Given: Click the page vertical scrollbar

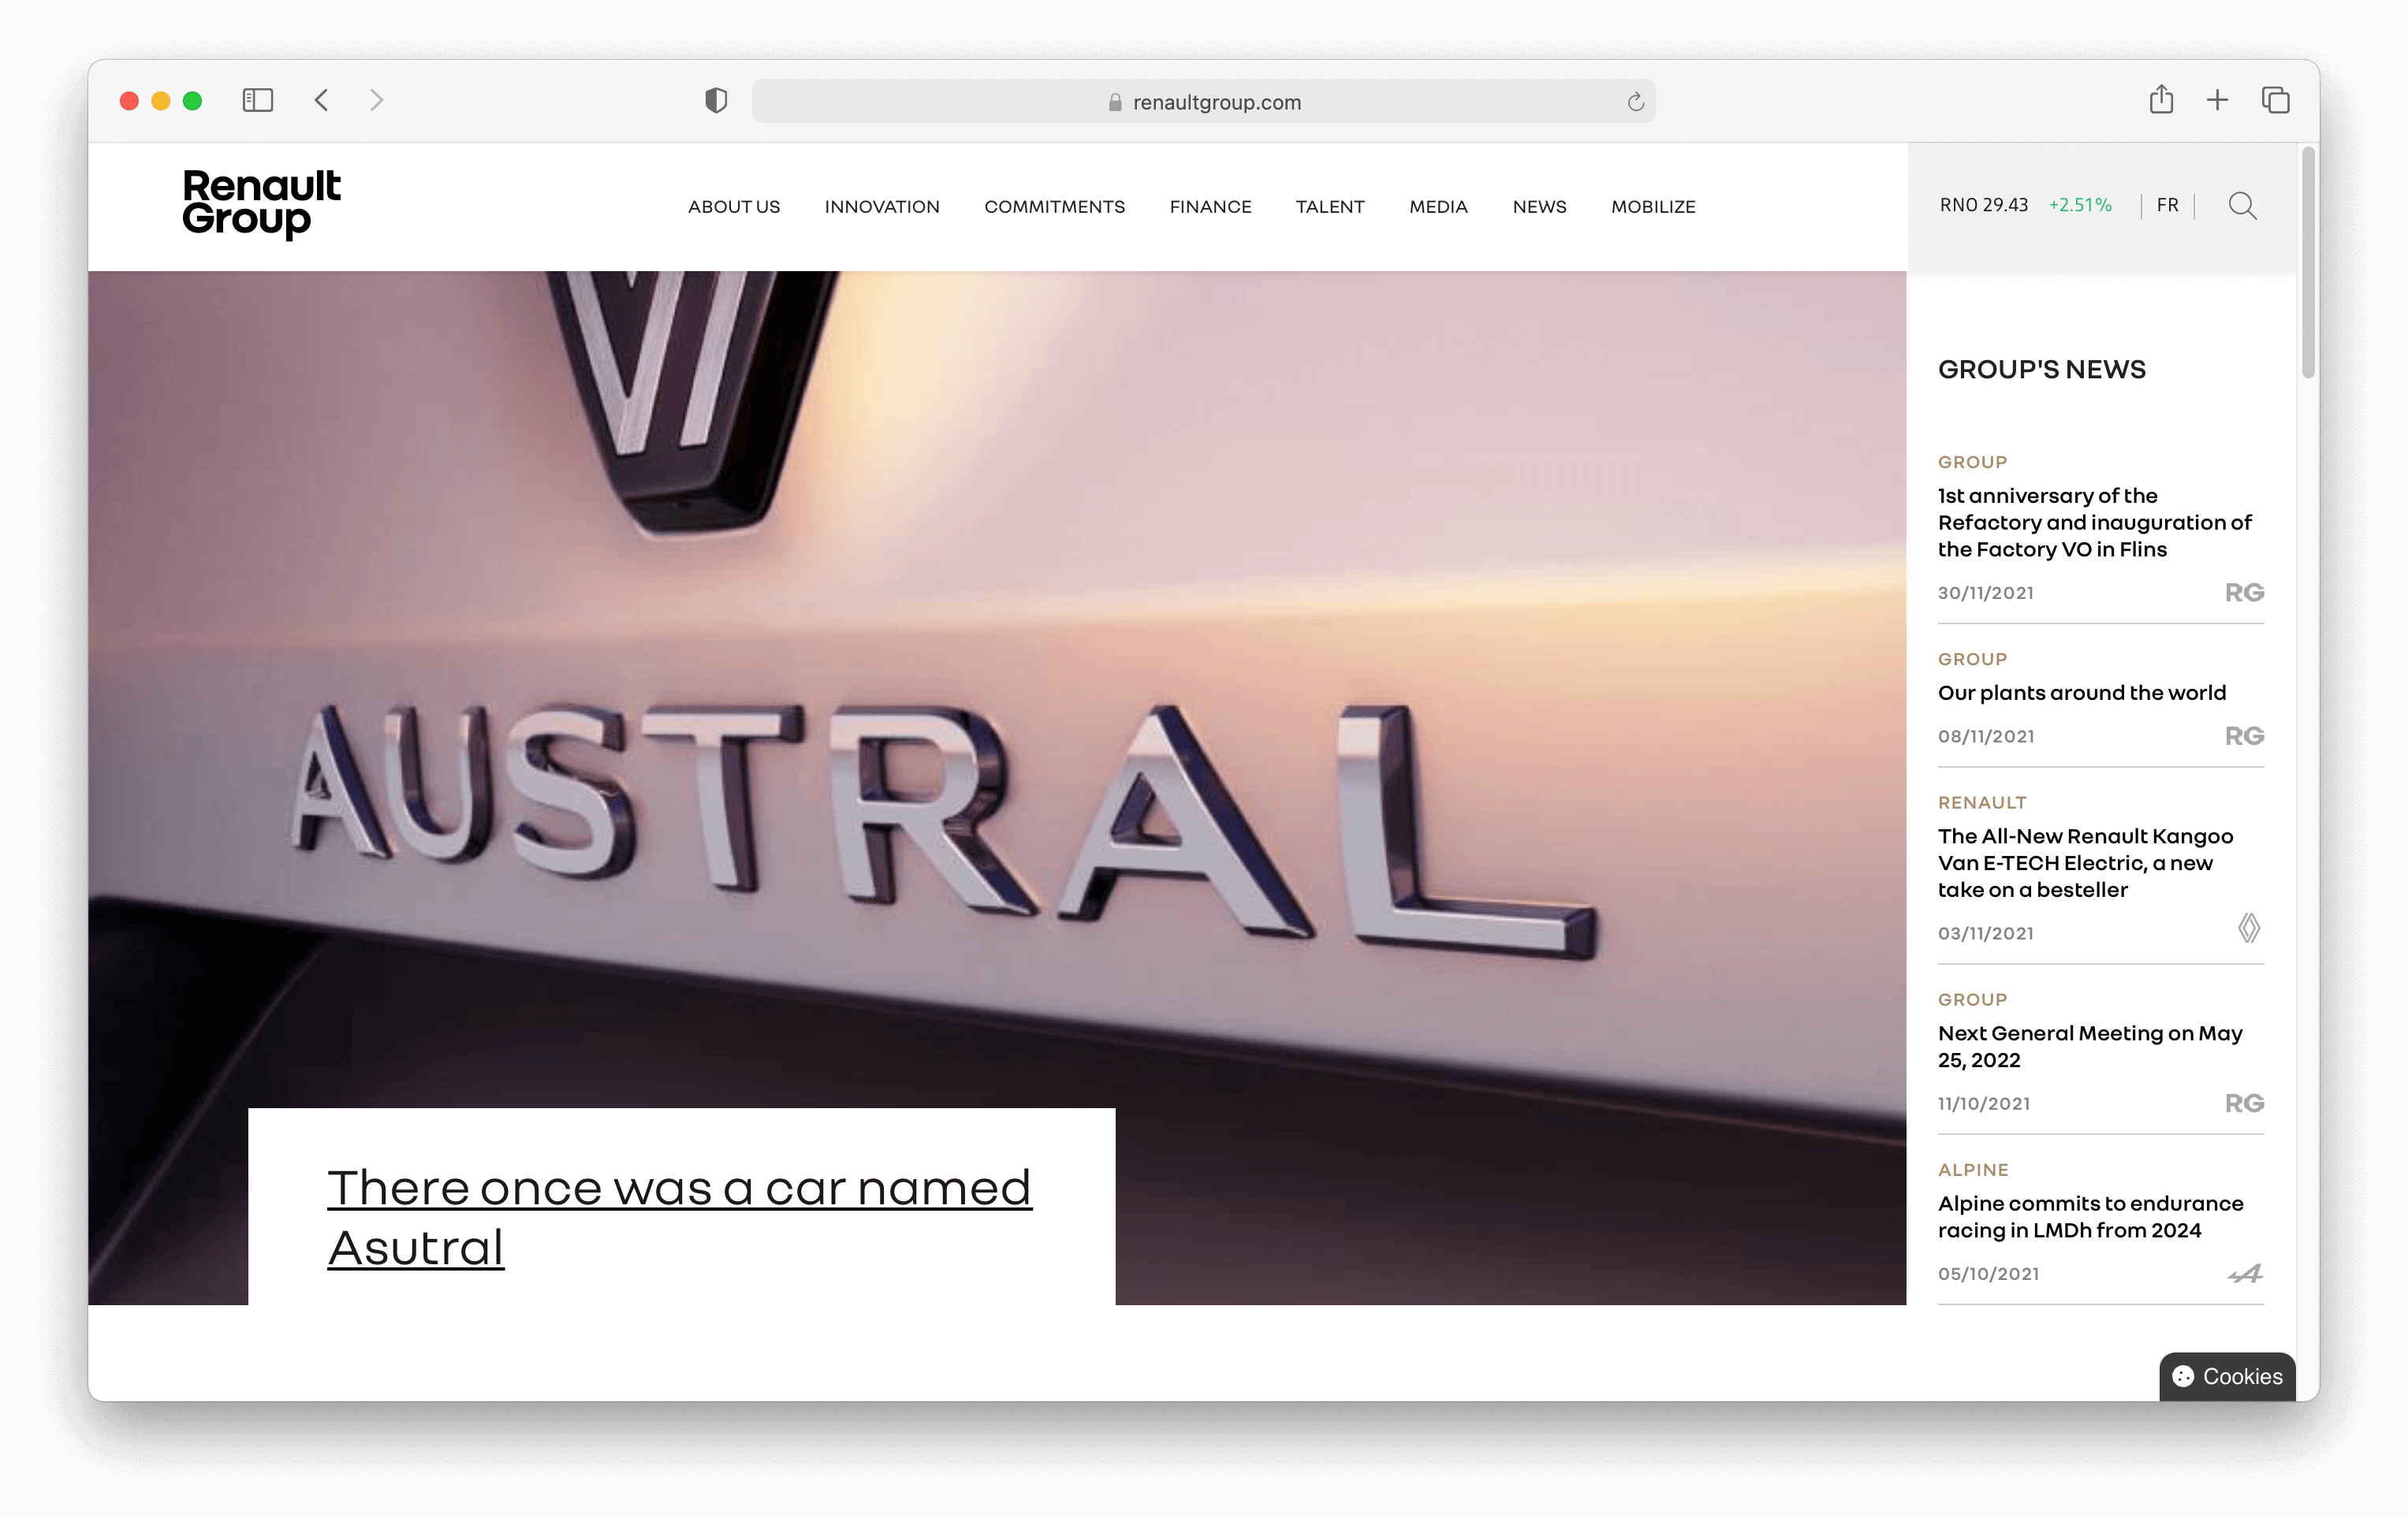Looking at the screenshot, I should click(x=2307, y=264).
